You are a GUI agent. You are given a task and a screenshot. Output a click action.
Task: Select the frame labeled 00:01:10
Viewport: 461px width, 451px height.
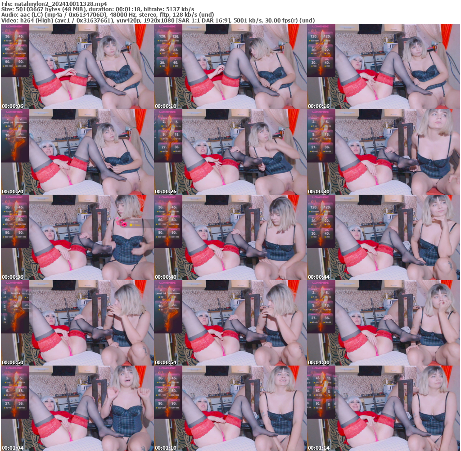click(x=230, y=408)
